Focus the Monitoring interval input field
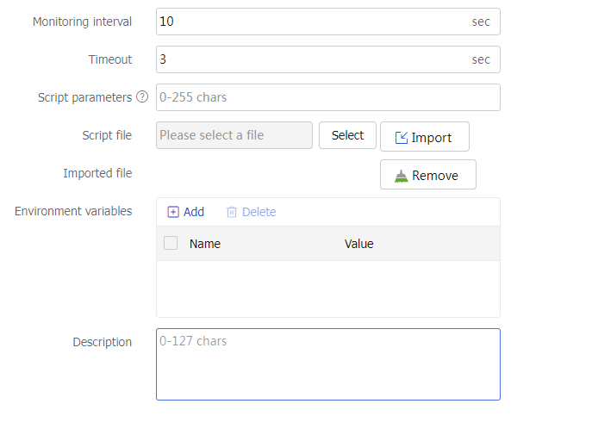This screenshot has width=592, height=441. pyautogui.click(x=310, y=22)
